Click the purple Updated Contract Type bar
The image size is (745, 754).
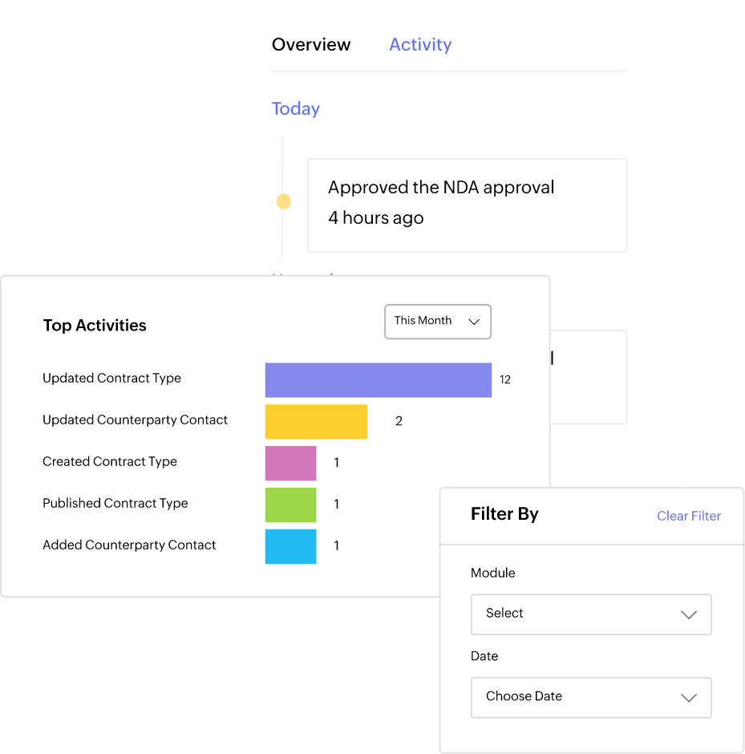point(378,380)
